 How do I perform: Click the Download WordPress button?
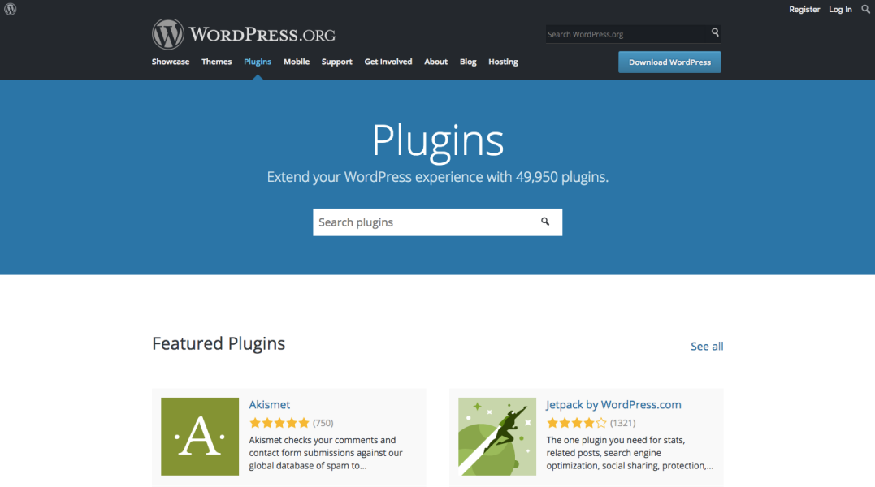pos(669,62)
